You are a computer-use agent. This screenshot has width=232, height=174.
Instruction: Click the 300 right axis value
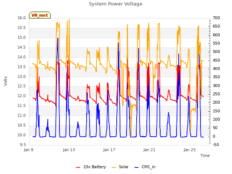point(216,86)
